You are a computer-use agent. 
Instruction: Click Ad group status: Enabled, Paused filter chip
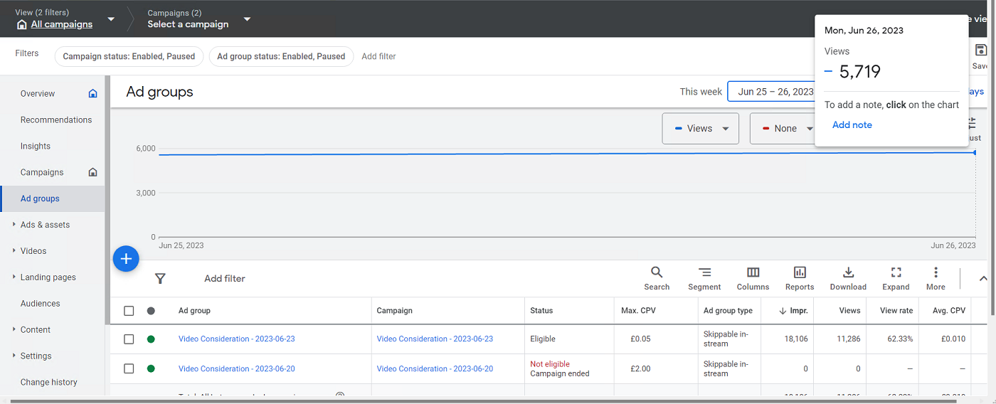(281, 56)
